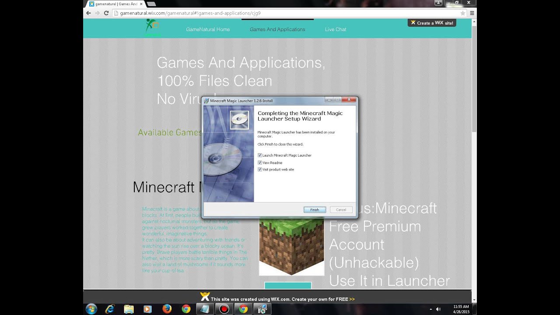The width and height of the screenshot is (560, 315).
Task: Click the first Chrome taskbar icon
Action: (x=186, y=309)
